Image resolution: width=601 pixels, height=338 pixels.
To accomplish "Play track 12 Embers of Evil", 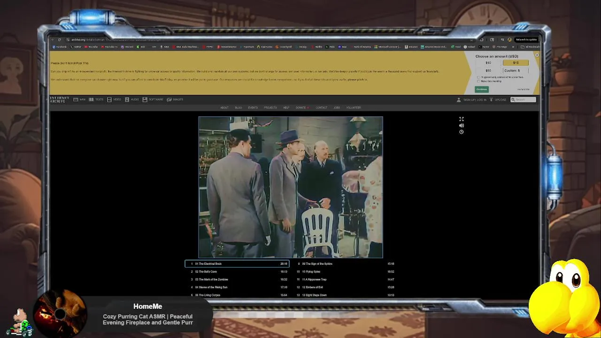I will (345, 287).
